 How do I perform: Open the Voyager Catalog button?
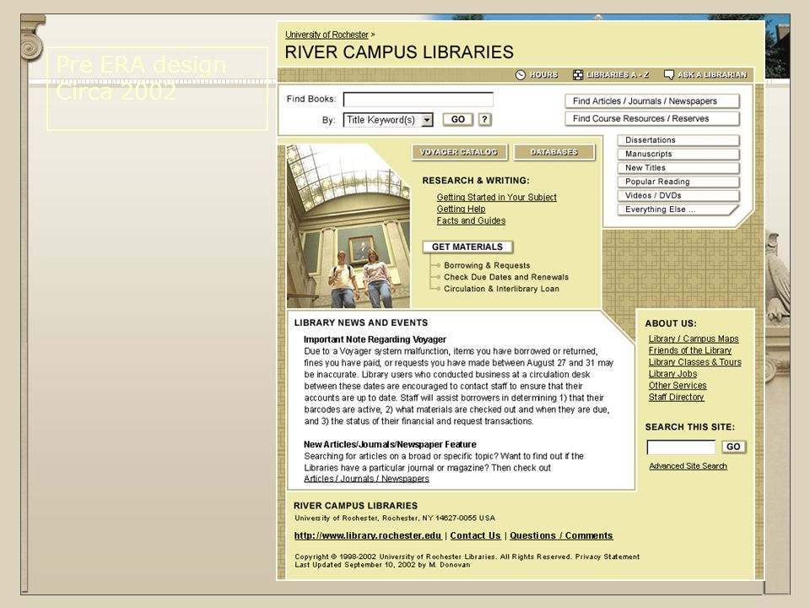coord(459,152)
